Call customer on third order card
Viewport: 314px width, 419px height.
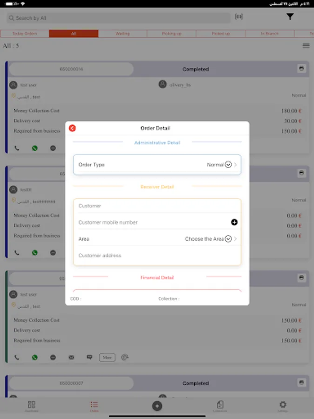coord(17,357)
